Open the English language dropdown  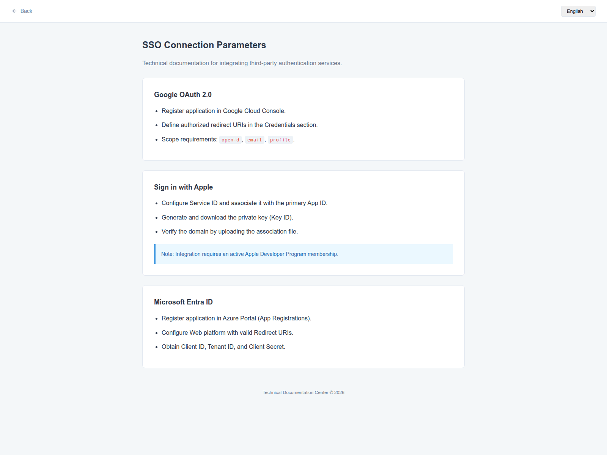(x=578, y=11)
